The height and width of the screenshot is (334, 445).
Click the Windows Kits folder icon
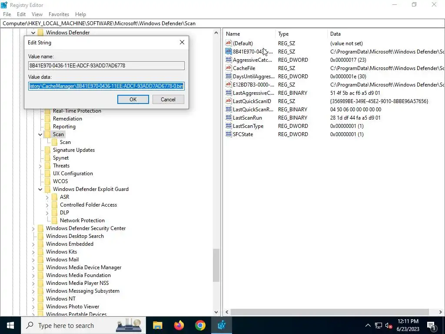(x=40, y=252)
